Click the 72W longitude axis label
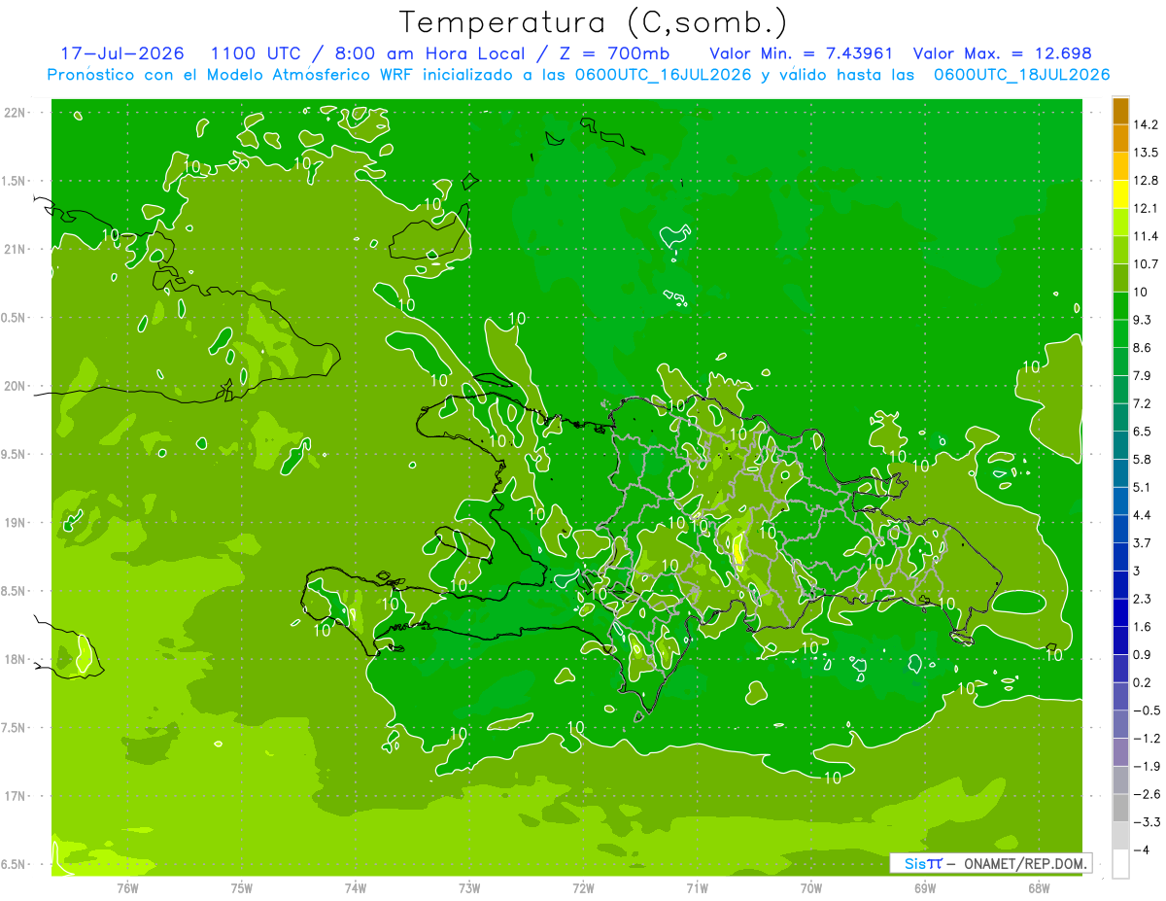The width and height of the screenshot is (1166, 901). (x=583, y=888)
